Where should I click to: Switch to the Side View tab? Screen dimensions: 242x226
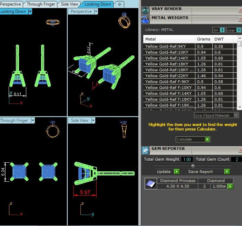(69, 4)
